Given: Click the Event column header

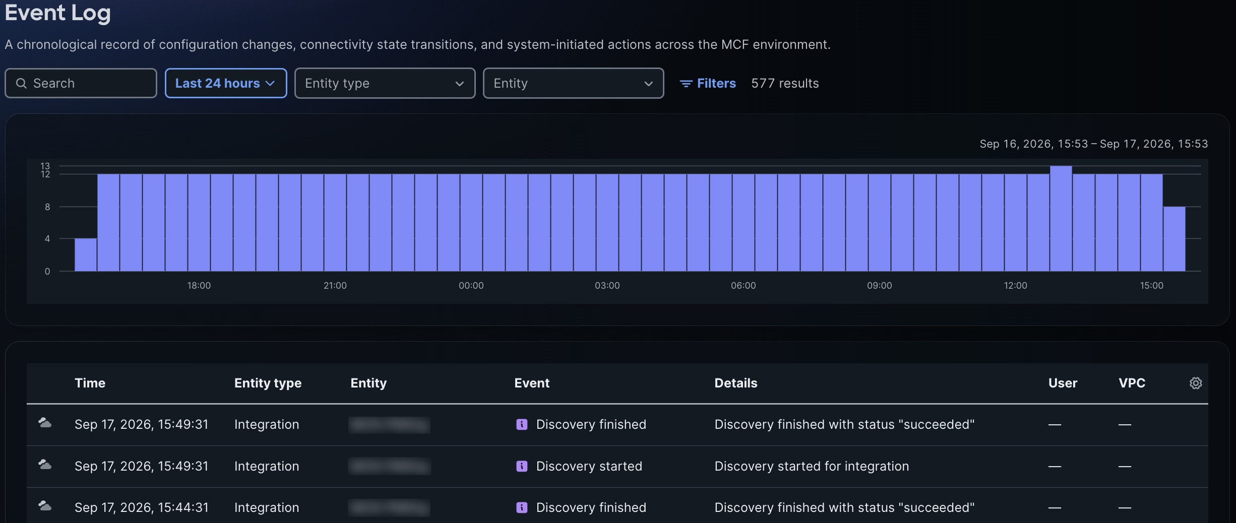Looking at the screenshot, I should 532,383.
